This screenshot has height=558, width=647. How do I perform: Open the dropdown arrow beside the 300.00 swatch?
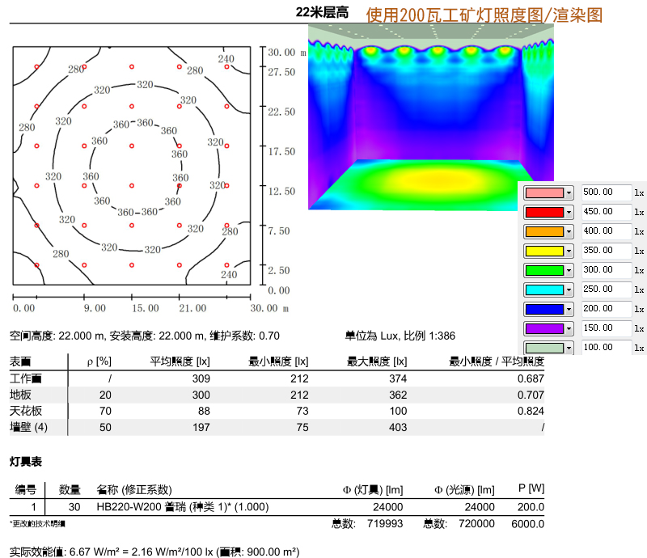pyautogui.click(x=569, y=270)
